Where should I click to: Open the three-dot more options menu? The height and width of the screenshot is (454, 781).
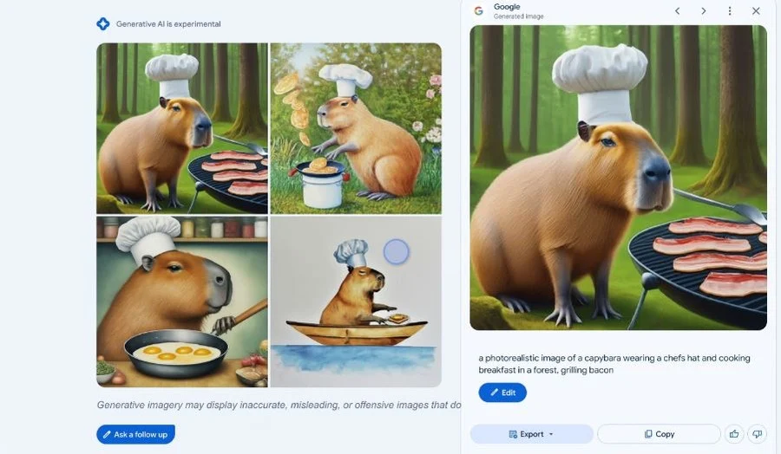pos(730,11)
